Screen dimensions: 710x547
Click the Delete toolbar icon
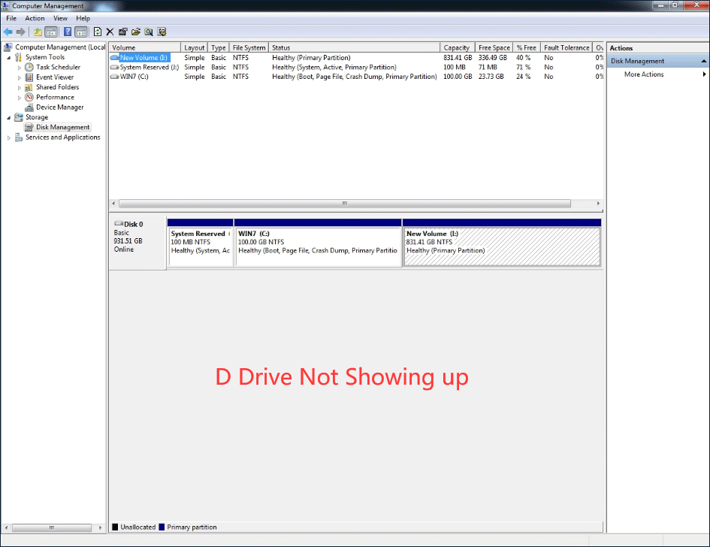[109, 32]
